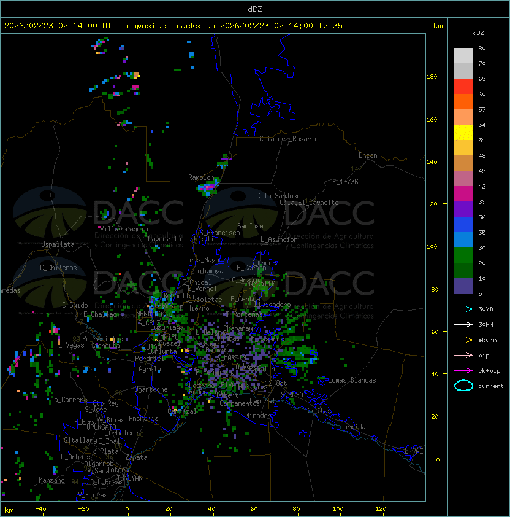510x517 pixels.
Task: Click the L_Dormida map label
Action: click(x=349, y=427)
